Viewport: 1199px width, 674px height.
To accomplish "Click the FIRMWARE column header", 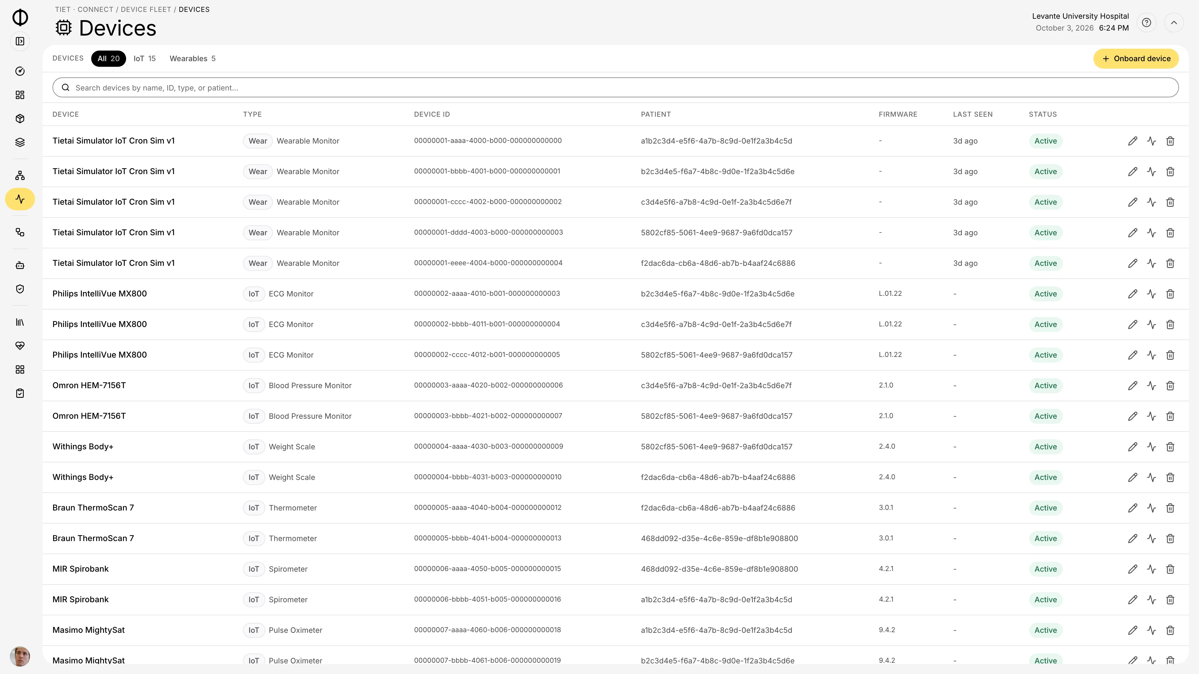I will pyautogui.click(x=898, y=115).
